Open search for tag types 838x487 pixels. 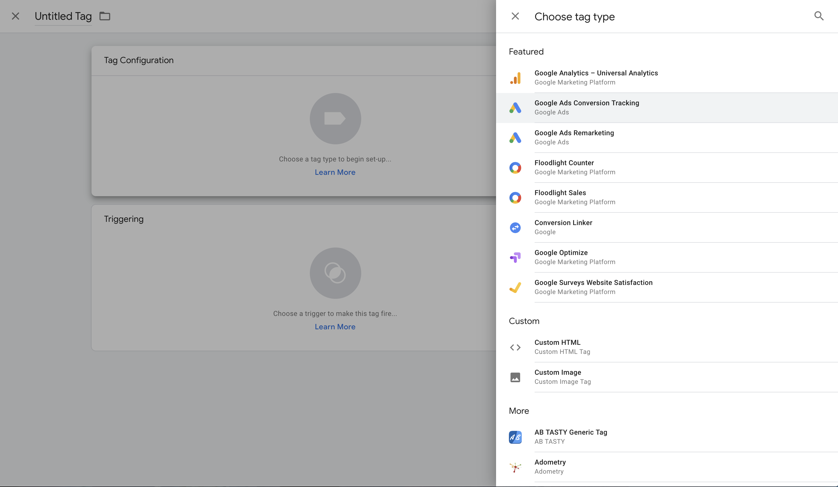click(819, 16)
